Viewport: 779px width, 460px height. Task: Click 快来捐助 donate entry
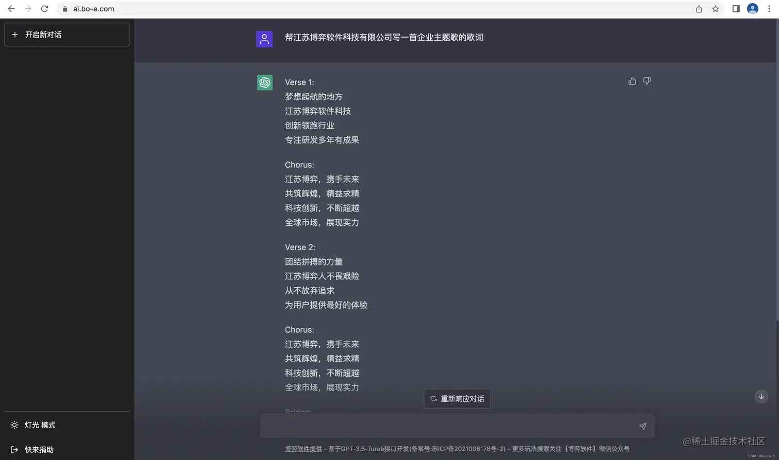tap(67, 450)
